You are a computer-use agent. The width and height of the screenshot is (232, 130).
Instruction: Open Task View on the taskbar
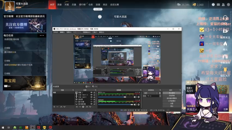[9, 127]
